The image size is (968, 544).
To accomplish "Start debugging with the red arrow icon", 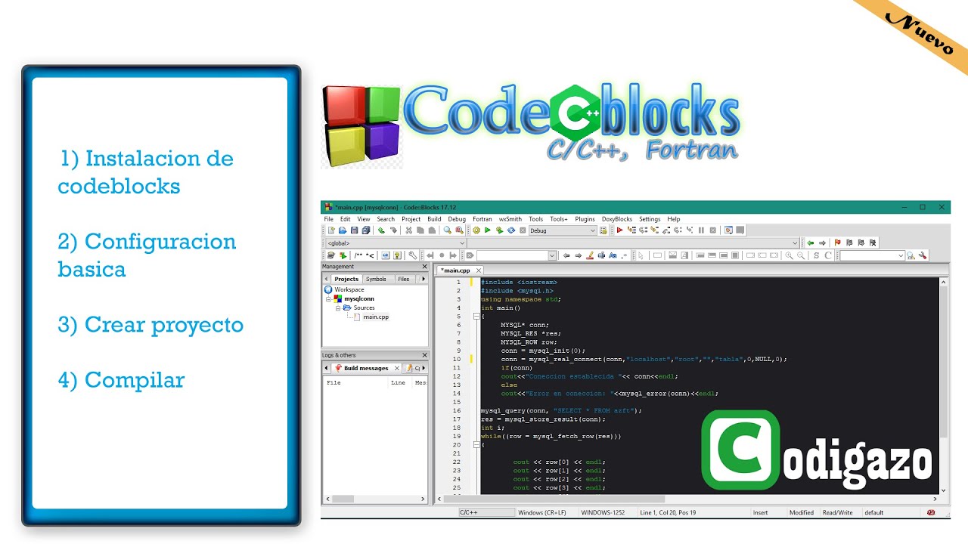I will (x=619, y=230).
